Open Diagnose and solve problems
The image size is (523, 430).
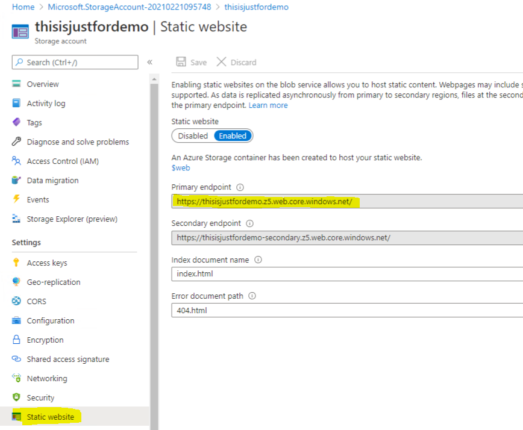tap(78, 142)
